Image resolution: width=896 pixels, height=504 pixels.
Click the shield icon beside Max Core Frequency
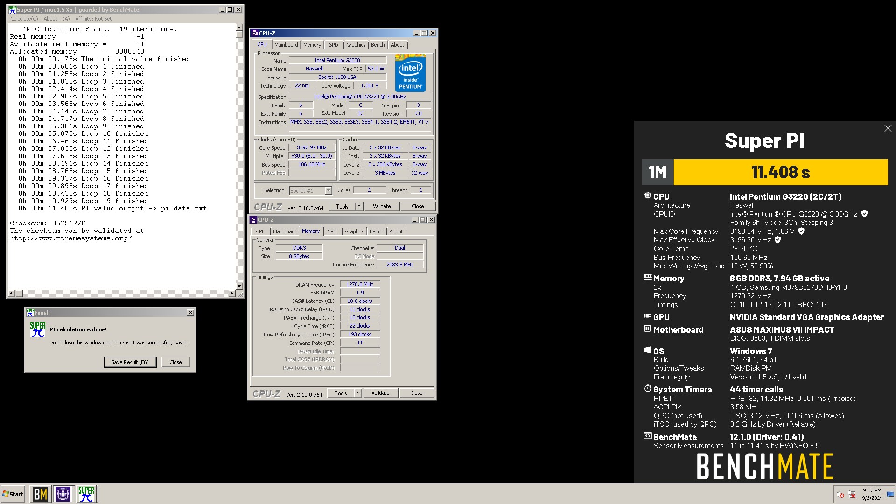[x=801, y=231]
